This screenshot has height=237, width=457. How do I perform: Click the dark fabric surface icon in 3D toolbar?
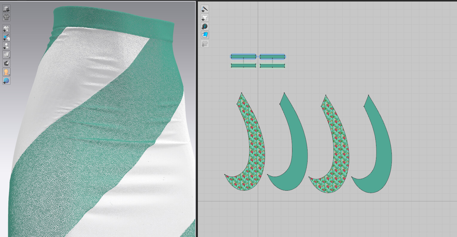point(6,63)
